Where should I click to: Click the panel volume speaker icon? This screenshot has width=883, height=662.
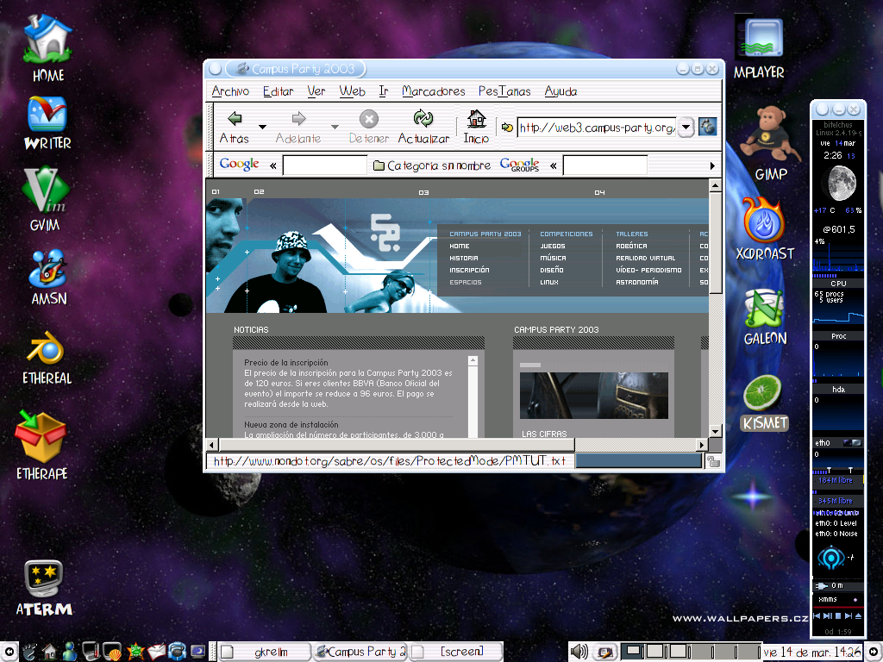click(579, 652)
